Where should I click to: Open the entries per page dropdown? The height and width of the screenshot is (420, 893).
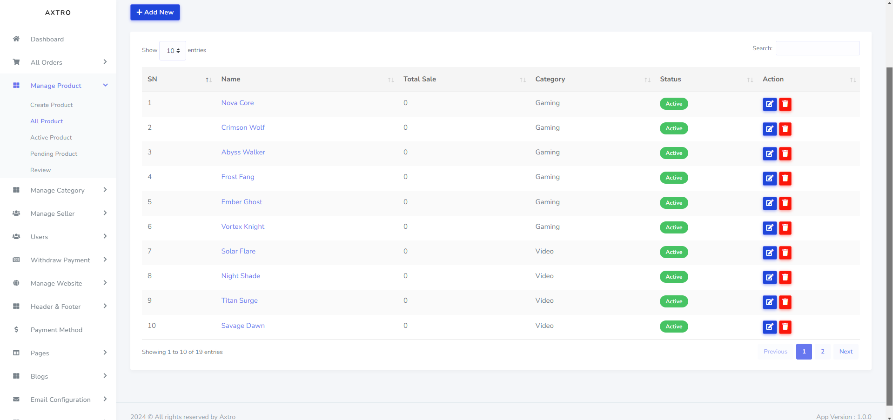[173, 51]
